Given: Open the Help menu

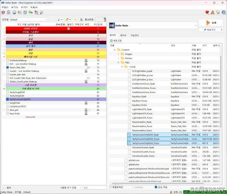Looking at the screenshot, I should [x=34, y=7].
